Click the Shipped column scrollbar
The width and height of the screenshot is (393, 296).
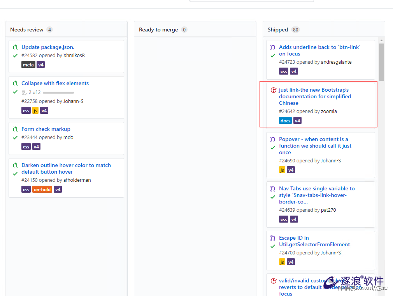point(381,62)
